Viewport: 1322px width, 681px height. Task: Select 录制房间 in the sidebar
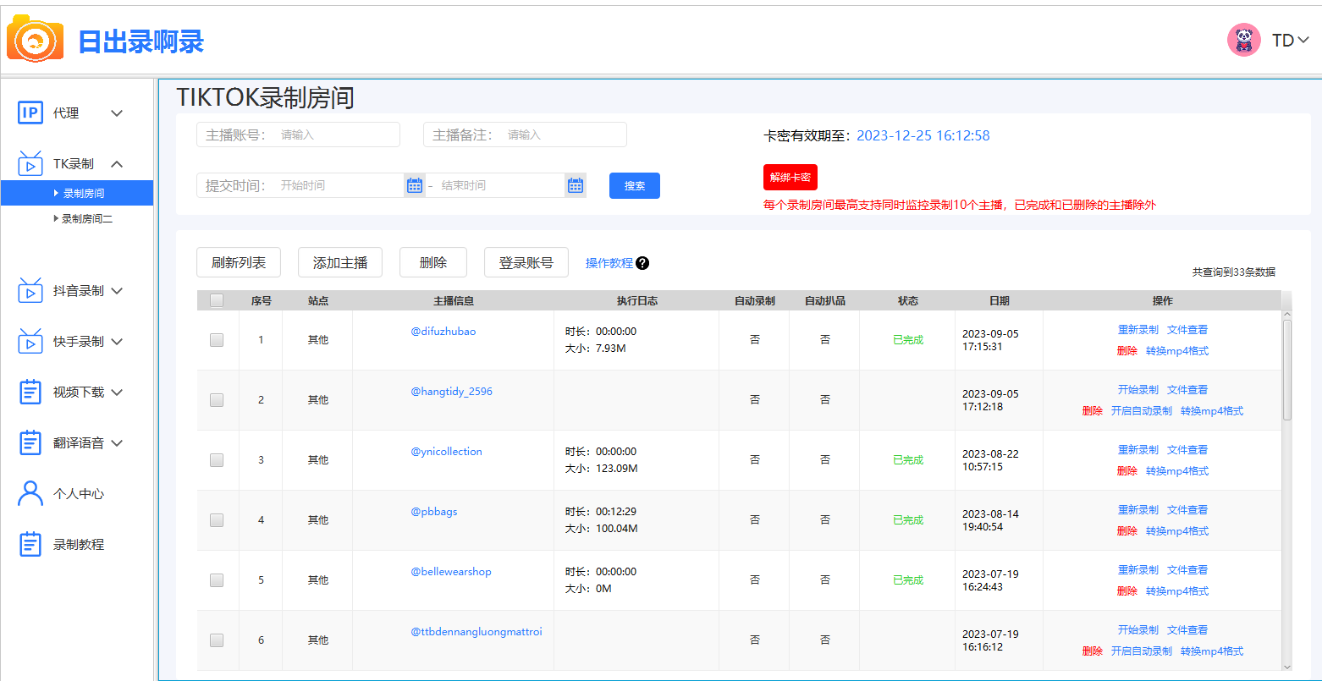pos(77,193)
